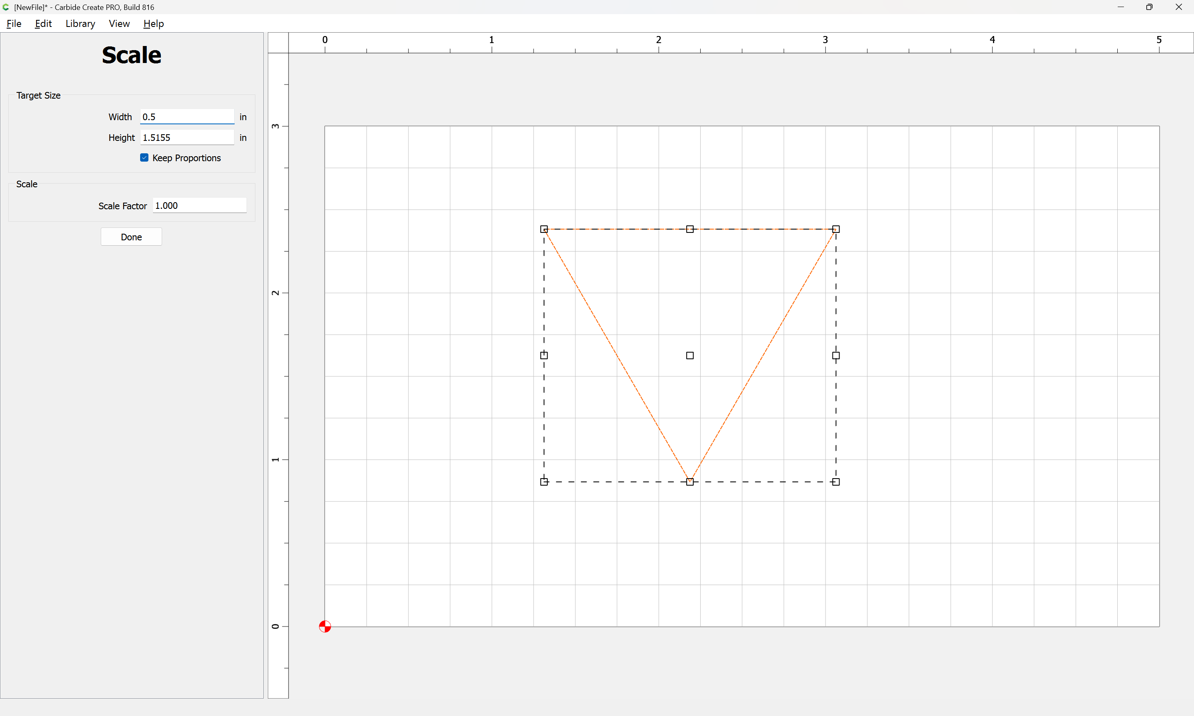This screenshot has width=1194, height=716.
Task: Select the bottom-left selection handle
Action: click(544, 481)
